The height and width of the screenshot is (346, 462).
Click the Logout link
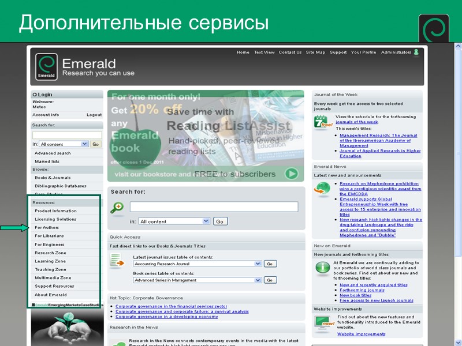[94, 115]
